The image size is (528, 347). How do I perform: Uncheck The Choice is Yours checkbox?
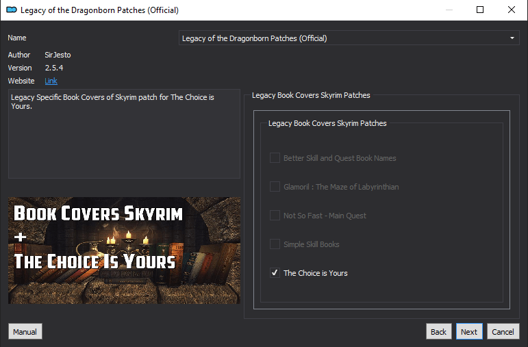pyautogui.click(x=275, y=272)
